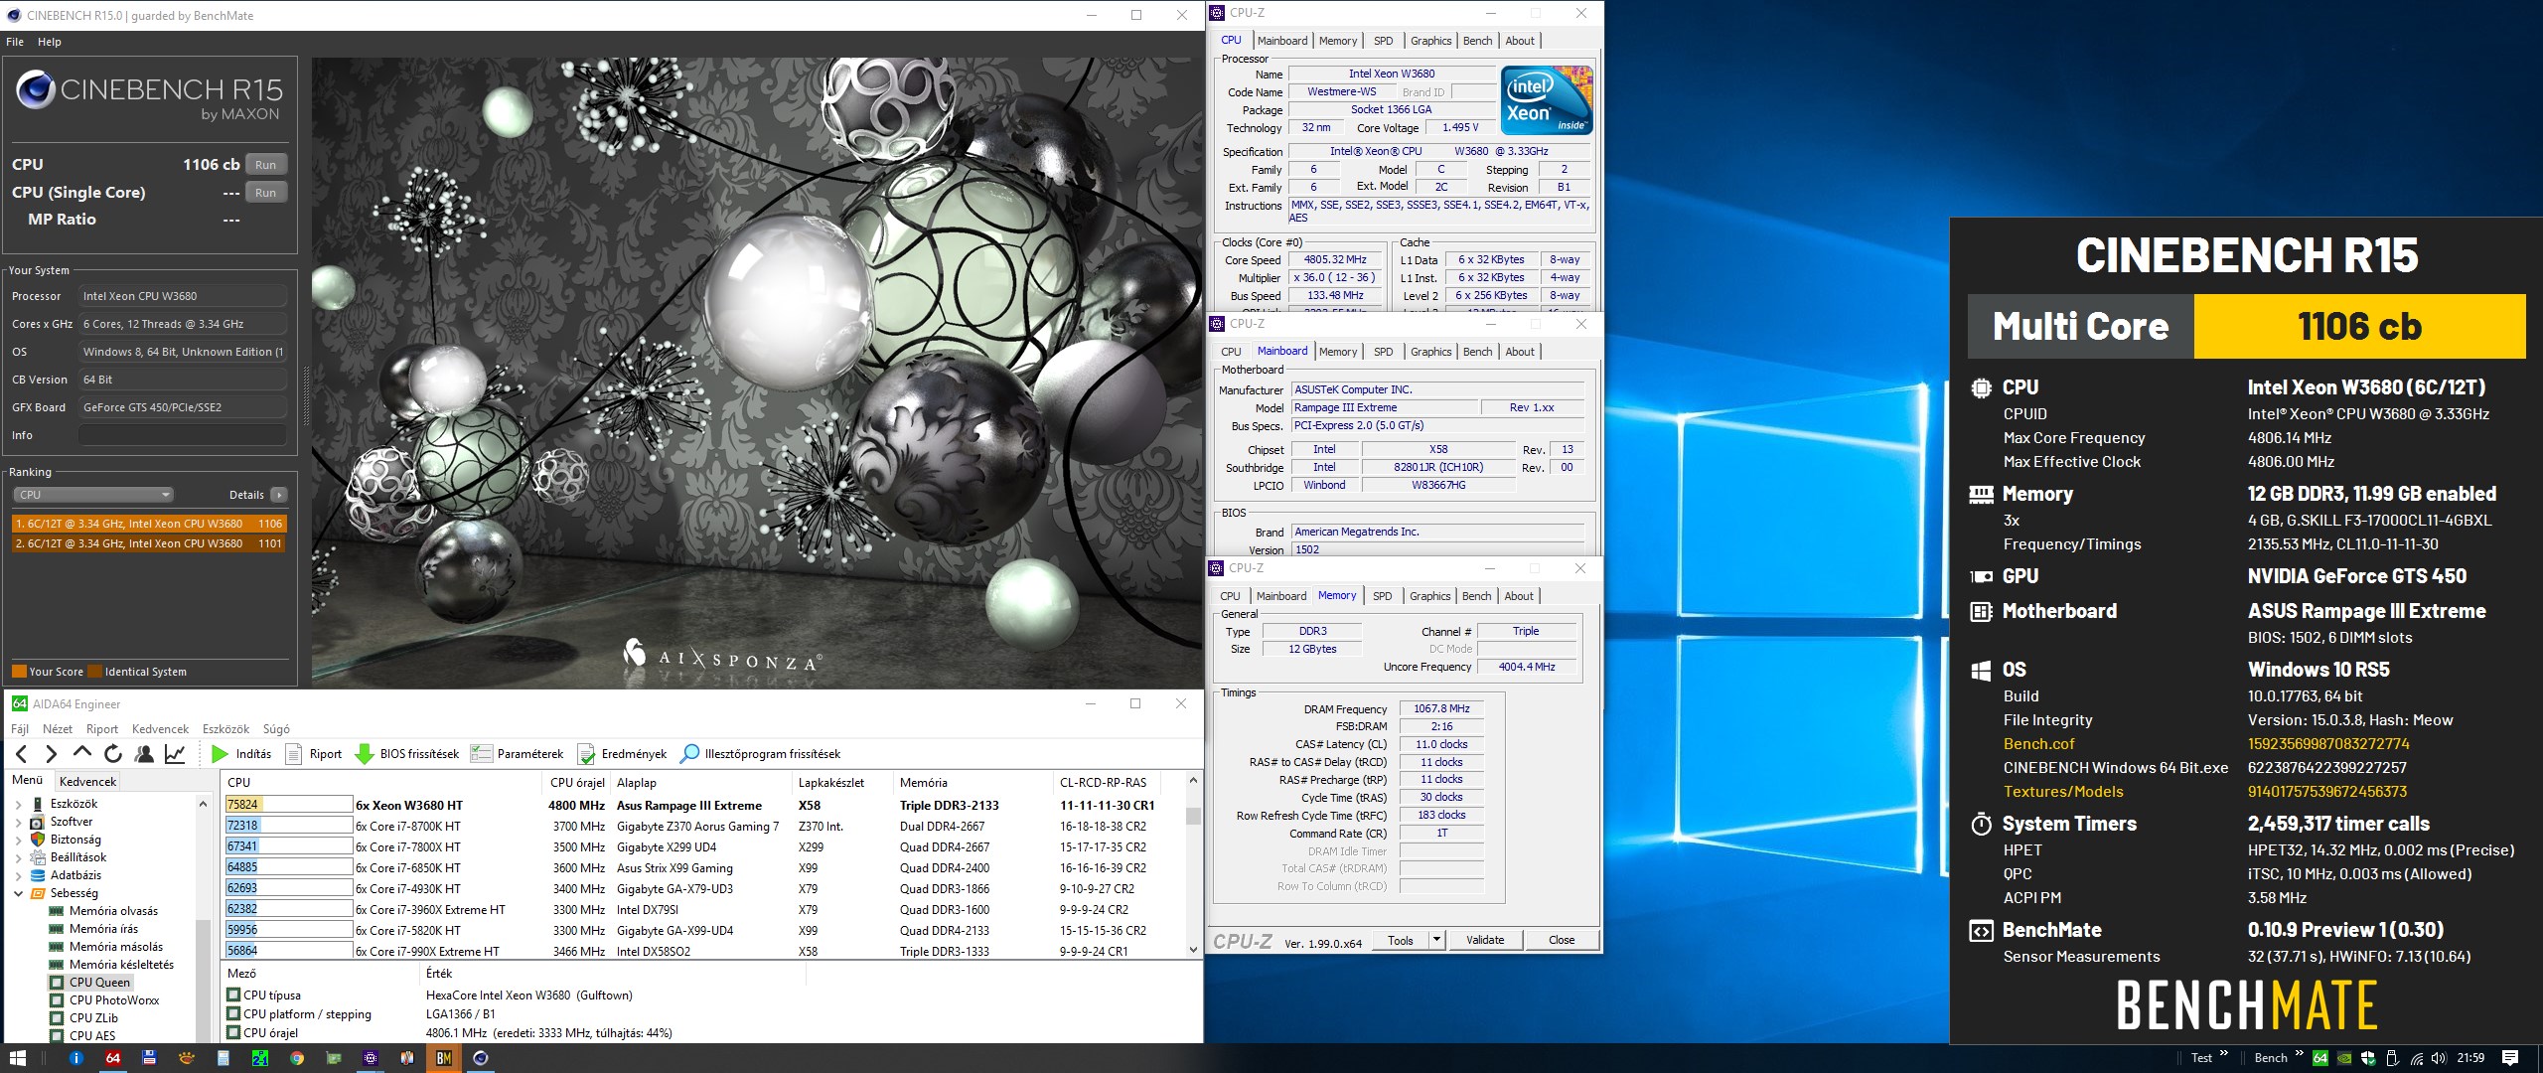This screenshot has width=2543, height=1073.
Task: Click BIOS frissítések in AIDA64 toolbar
Action: click(407, 754)
